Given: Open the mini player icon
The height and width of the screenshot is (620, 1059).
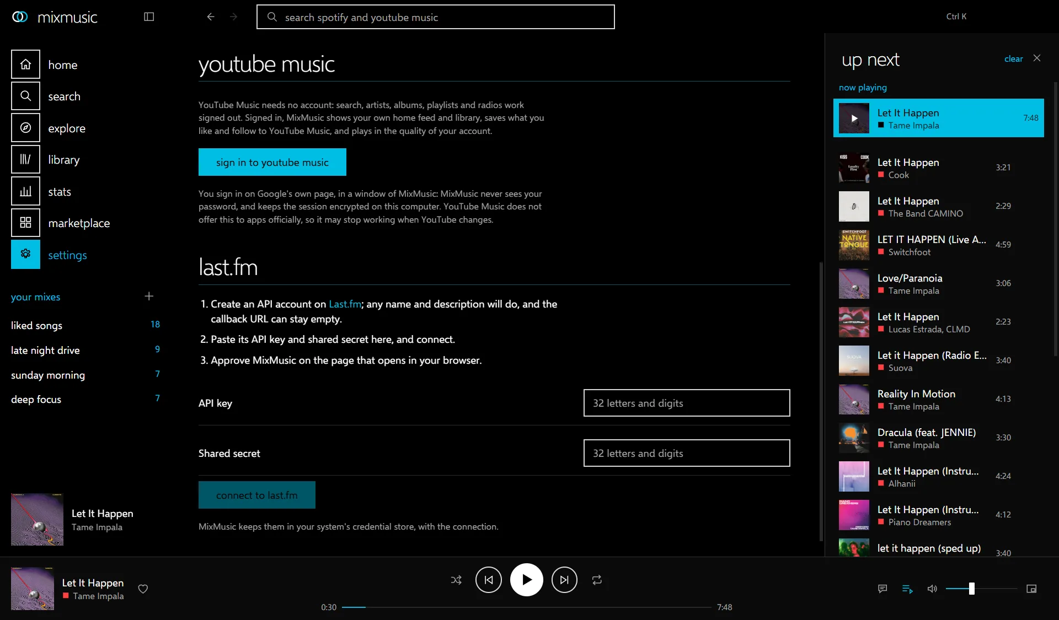Looking at the screenshot, I should (1031, 589).
